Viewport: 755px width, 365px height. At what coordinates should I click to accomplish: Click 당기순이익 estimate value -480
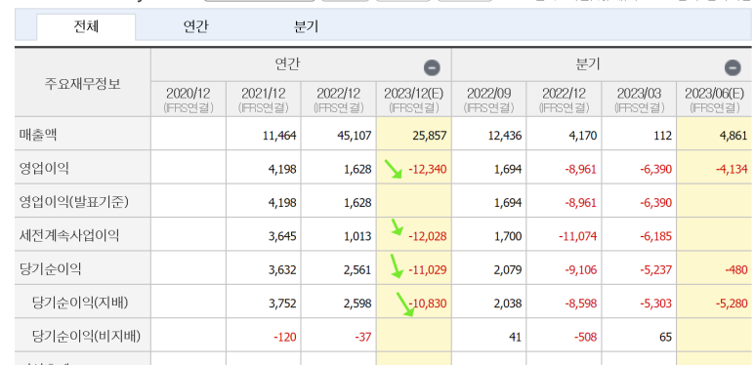pos(736,270)
